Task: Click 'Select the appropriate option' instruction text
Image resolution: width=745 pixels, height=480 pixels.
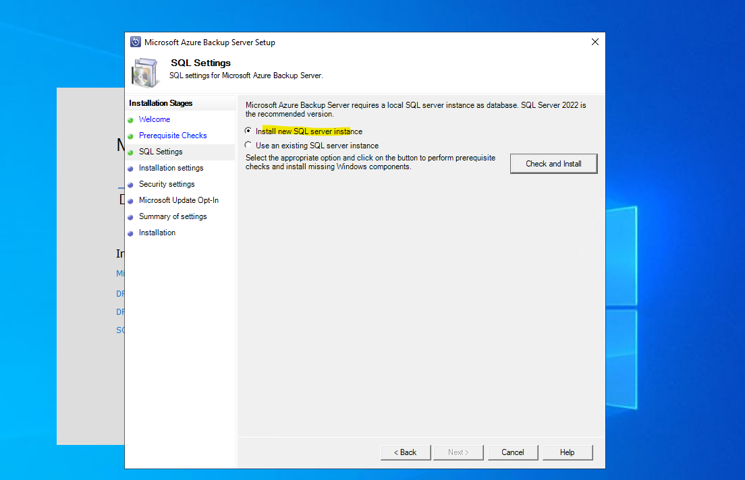Action: click(370, 162)
